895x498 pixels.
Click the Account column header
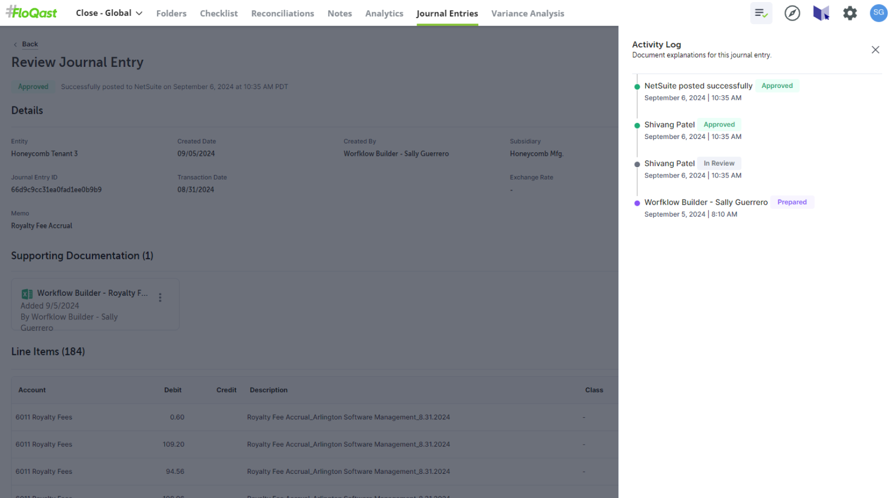(x=32, y=390)
